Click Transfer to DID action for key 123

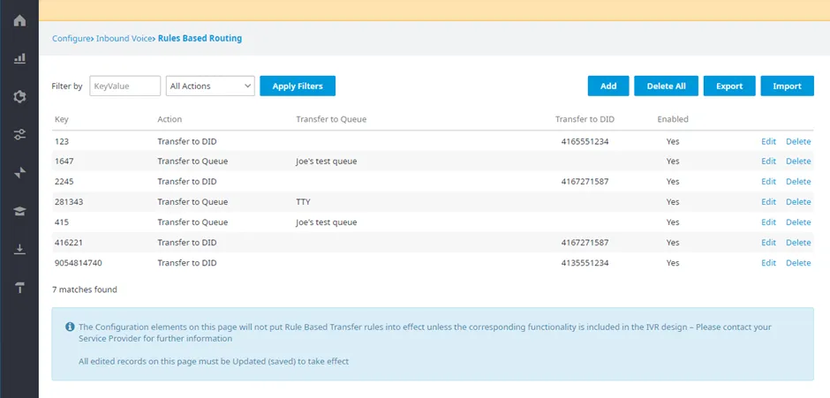[x=187, y=141]
